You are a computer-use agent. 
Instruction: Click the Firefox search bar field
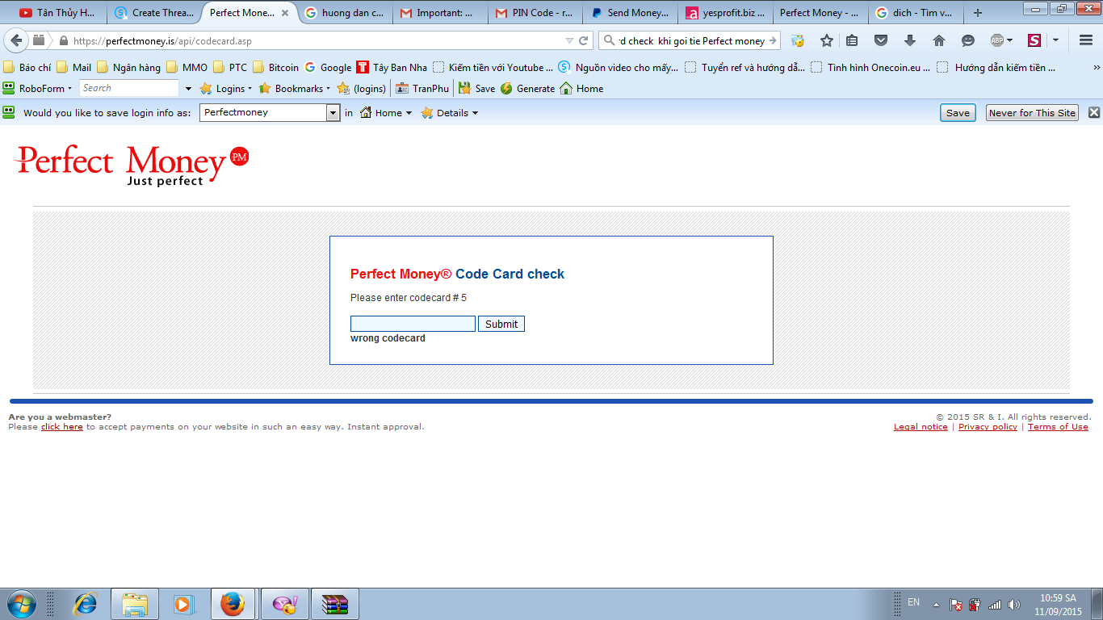click(x=690, y=40)
